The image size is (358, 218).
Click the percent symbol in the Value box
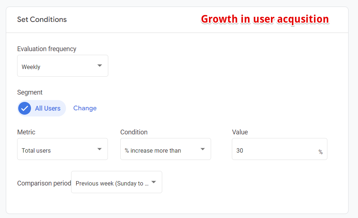[x=320, y=152]
